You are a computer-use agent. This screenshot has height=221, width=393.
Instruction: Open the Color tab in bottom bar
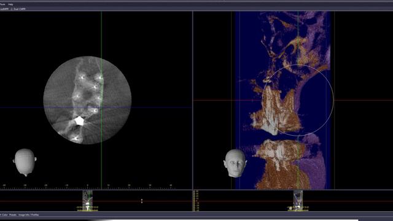(x=4, y=215)
